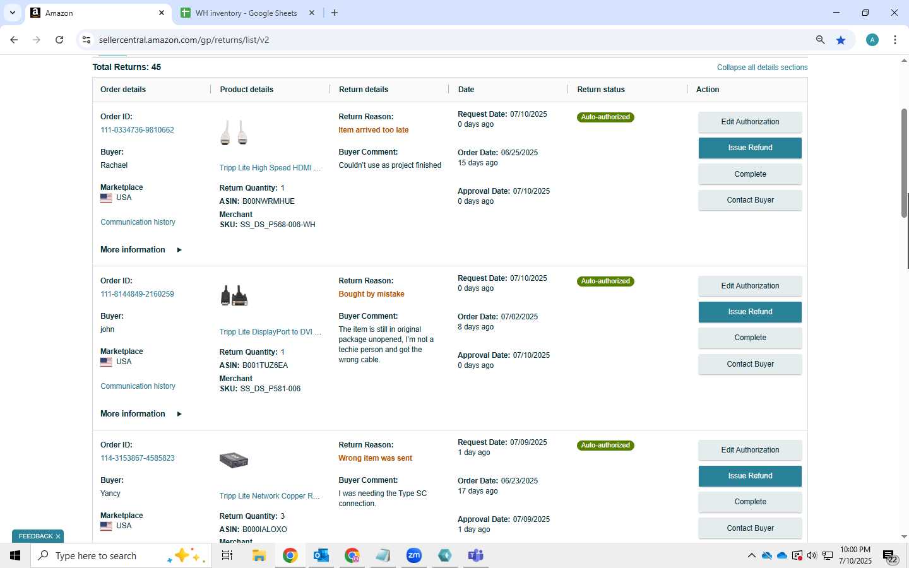Issue Refund for Yancy's return
The height and width of the screenshot is (568, 909).
pos(750,476)
